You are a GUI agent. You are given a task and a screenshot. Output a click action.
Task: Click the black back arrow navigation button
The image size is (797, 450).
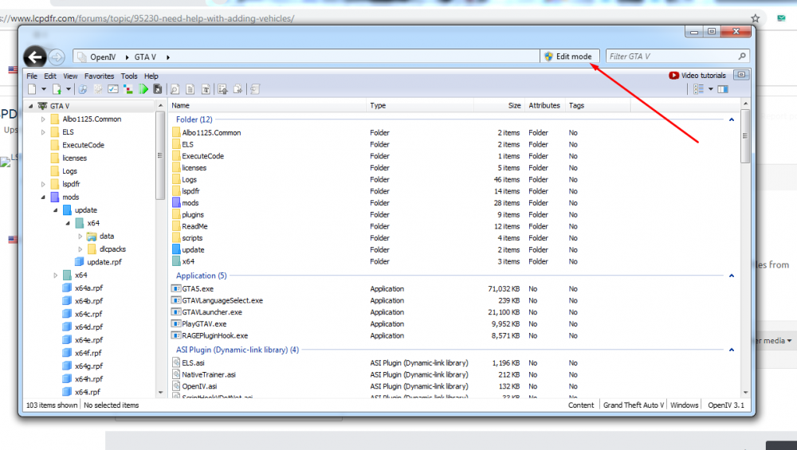tap(34, 57)
